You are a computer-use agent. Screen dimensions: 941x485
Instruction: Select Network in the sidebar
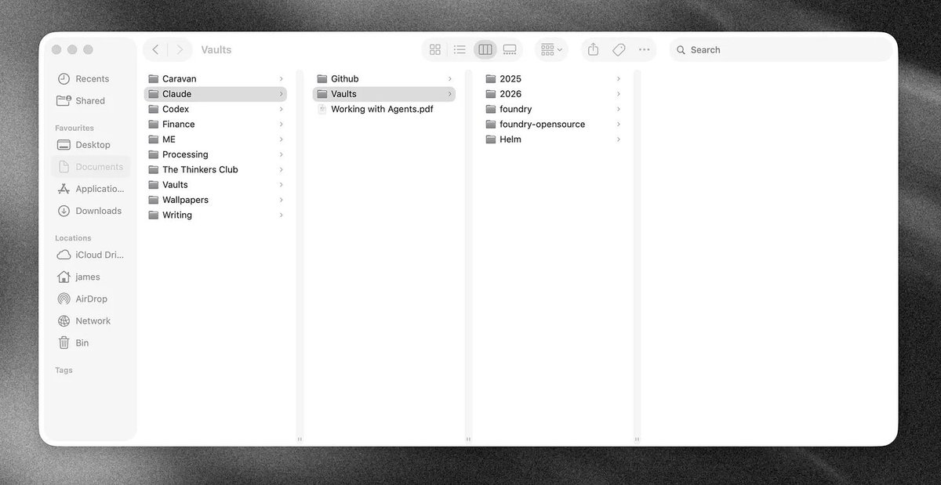[91, 320]
